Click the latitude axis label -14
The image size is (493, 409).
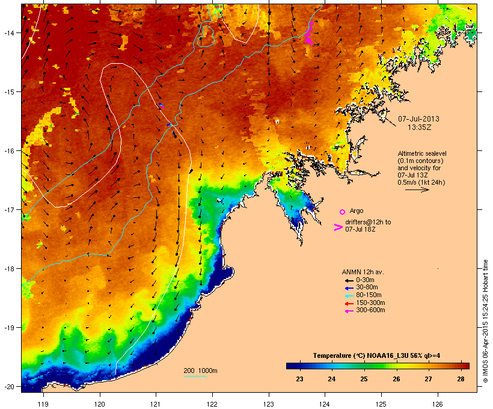9,32
